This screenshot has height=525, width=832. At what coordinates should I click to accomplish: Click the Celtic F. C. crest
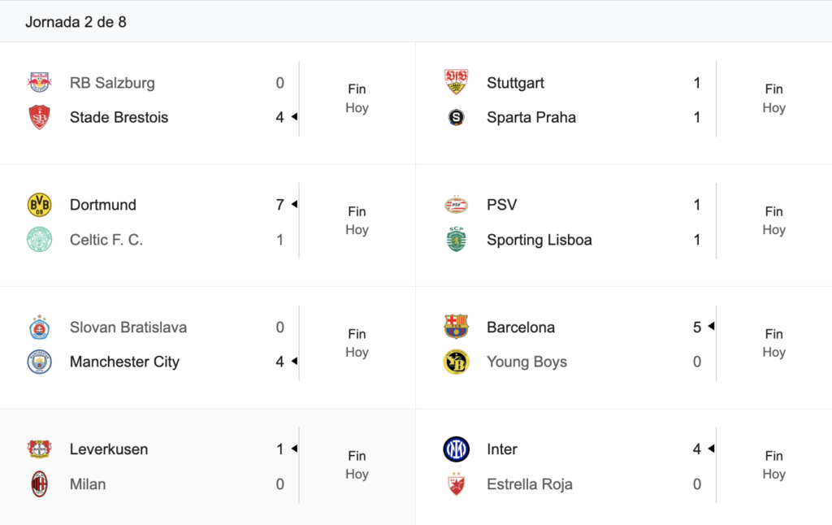point(39,240)
